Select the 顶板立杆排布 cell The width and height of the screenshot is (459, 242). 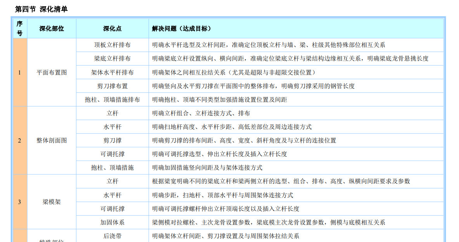pos(112,45)
